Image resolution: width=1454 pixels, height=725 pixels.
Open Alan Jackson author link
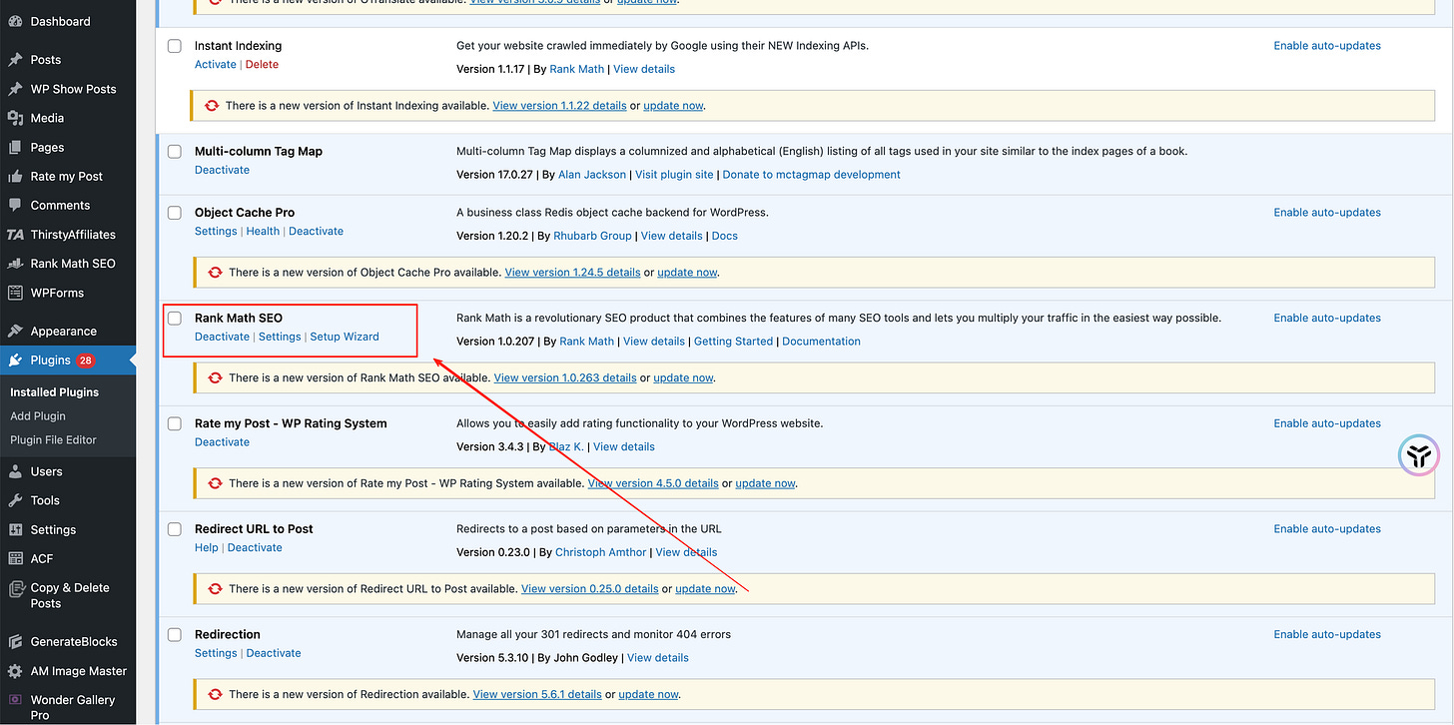pos(592,175)
